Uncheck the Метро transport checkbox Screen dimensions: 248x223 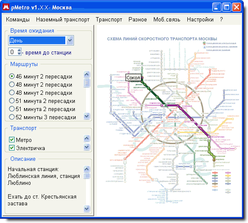(x=12, y=140)
